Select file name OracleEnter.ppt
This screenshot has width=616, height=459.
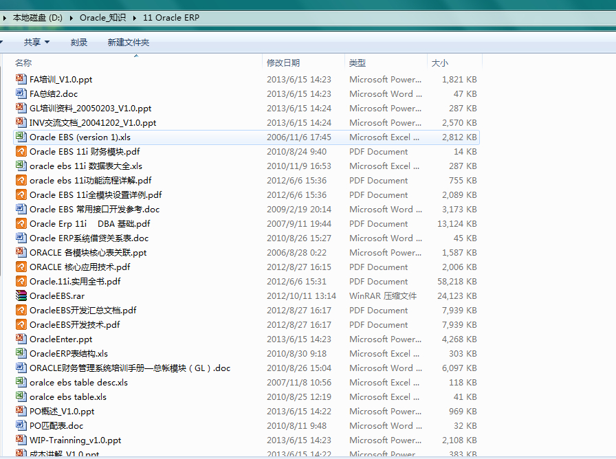tap(61, 339)
